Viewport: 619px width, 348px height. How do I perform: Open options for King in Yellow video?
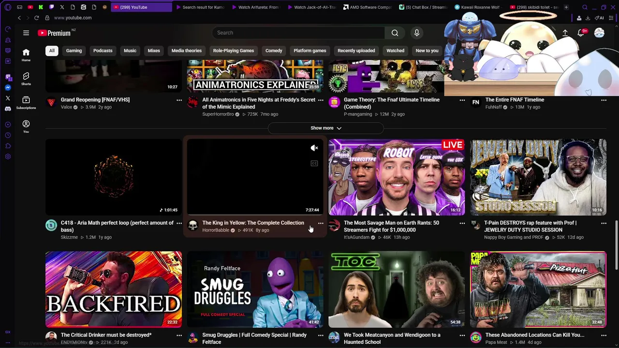pyautogui.click(x=321, y=223)
